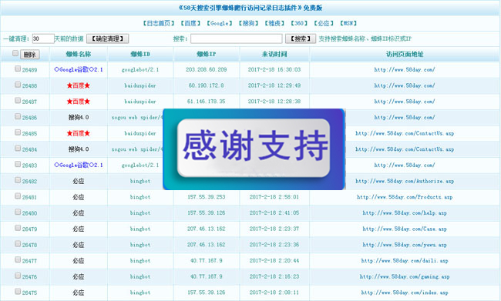Check the box for record 26484
The height and width of the screenshot is (301, 501).
[18, 149]
